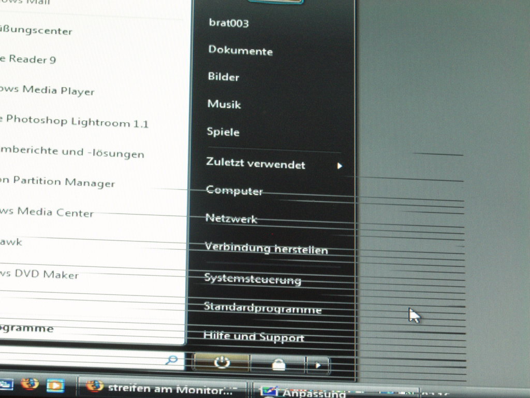The height and width of the screenshot is (398, 530).
Task: Open the Bilder folder
Action: (x=224, y=77)
